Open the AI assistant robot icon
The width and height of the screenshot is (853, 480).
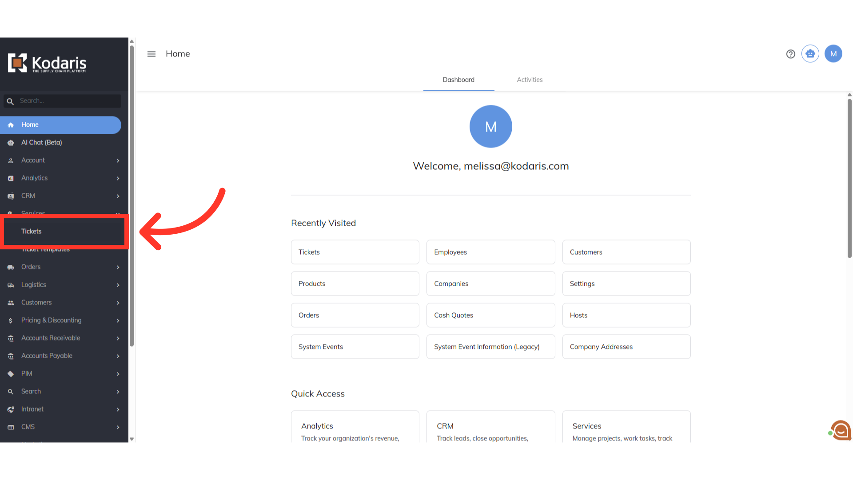click(x=810, y=54)
